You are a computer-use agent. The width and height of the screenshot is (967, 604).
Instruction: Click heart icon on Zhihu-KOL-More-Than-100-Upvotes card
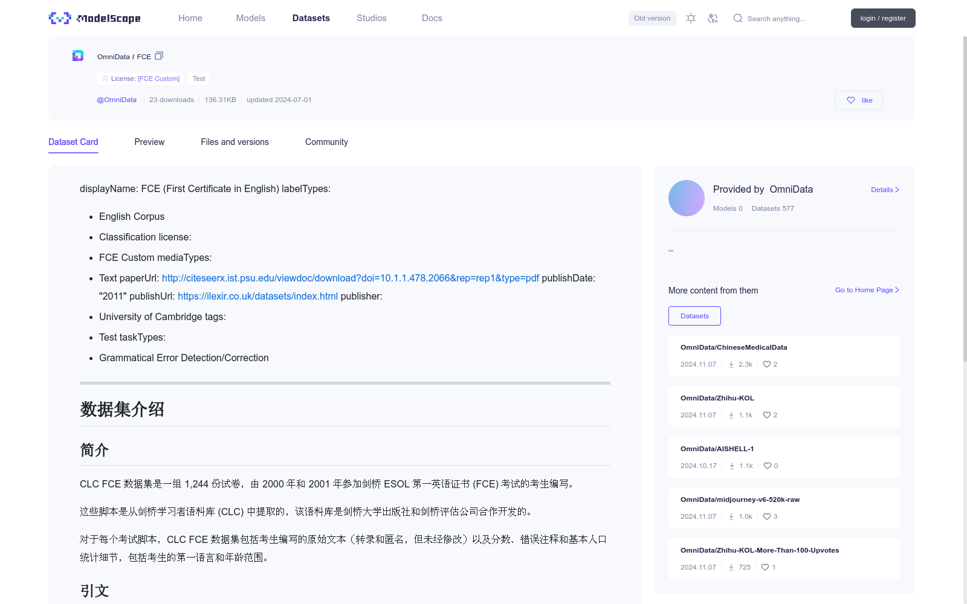(765, 567)
